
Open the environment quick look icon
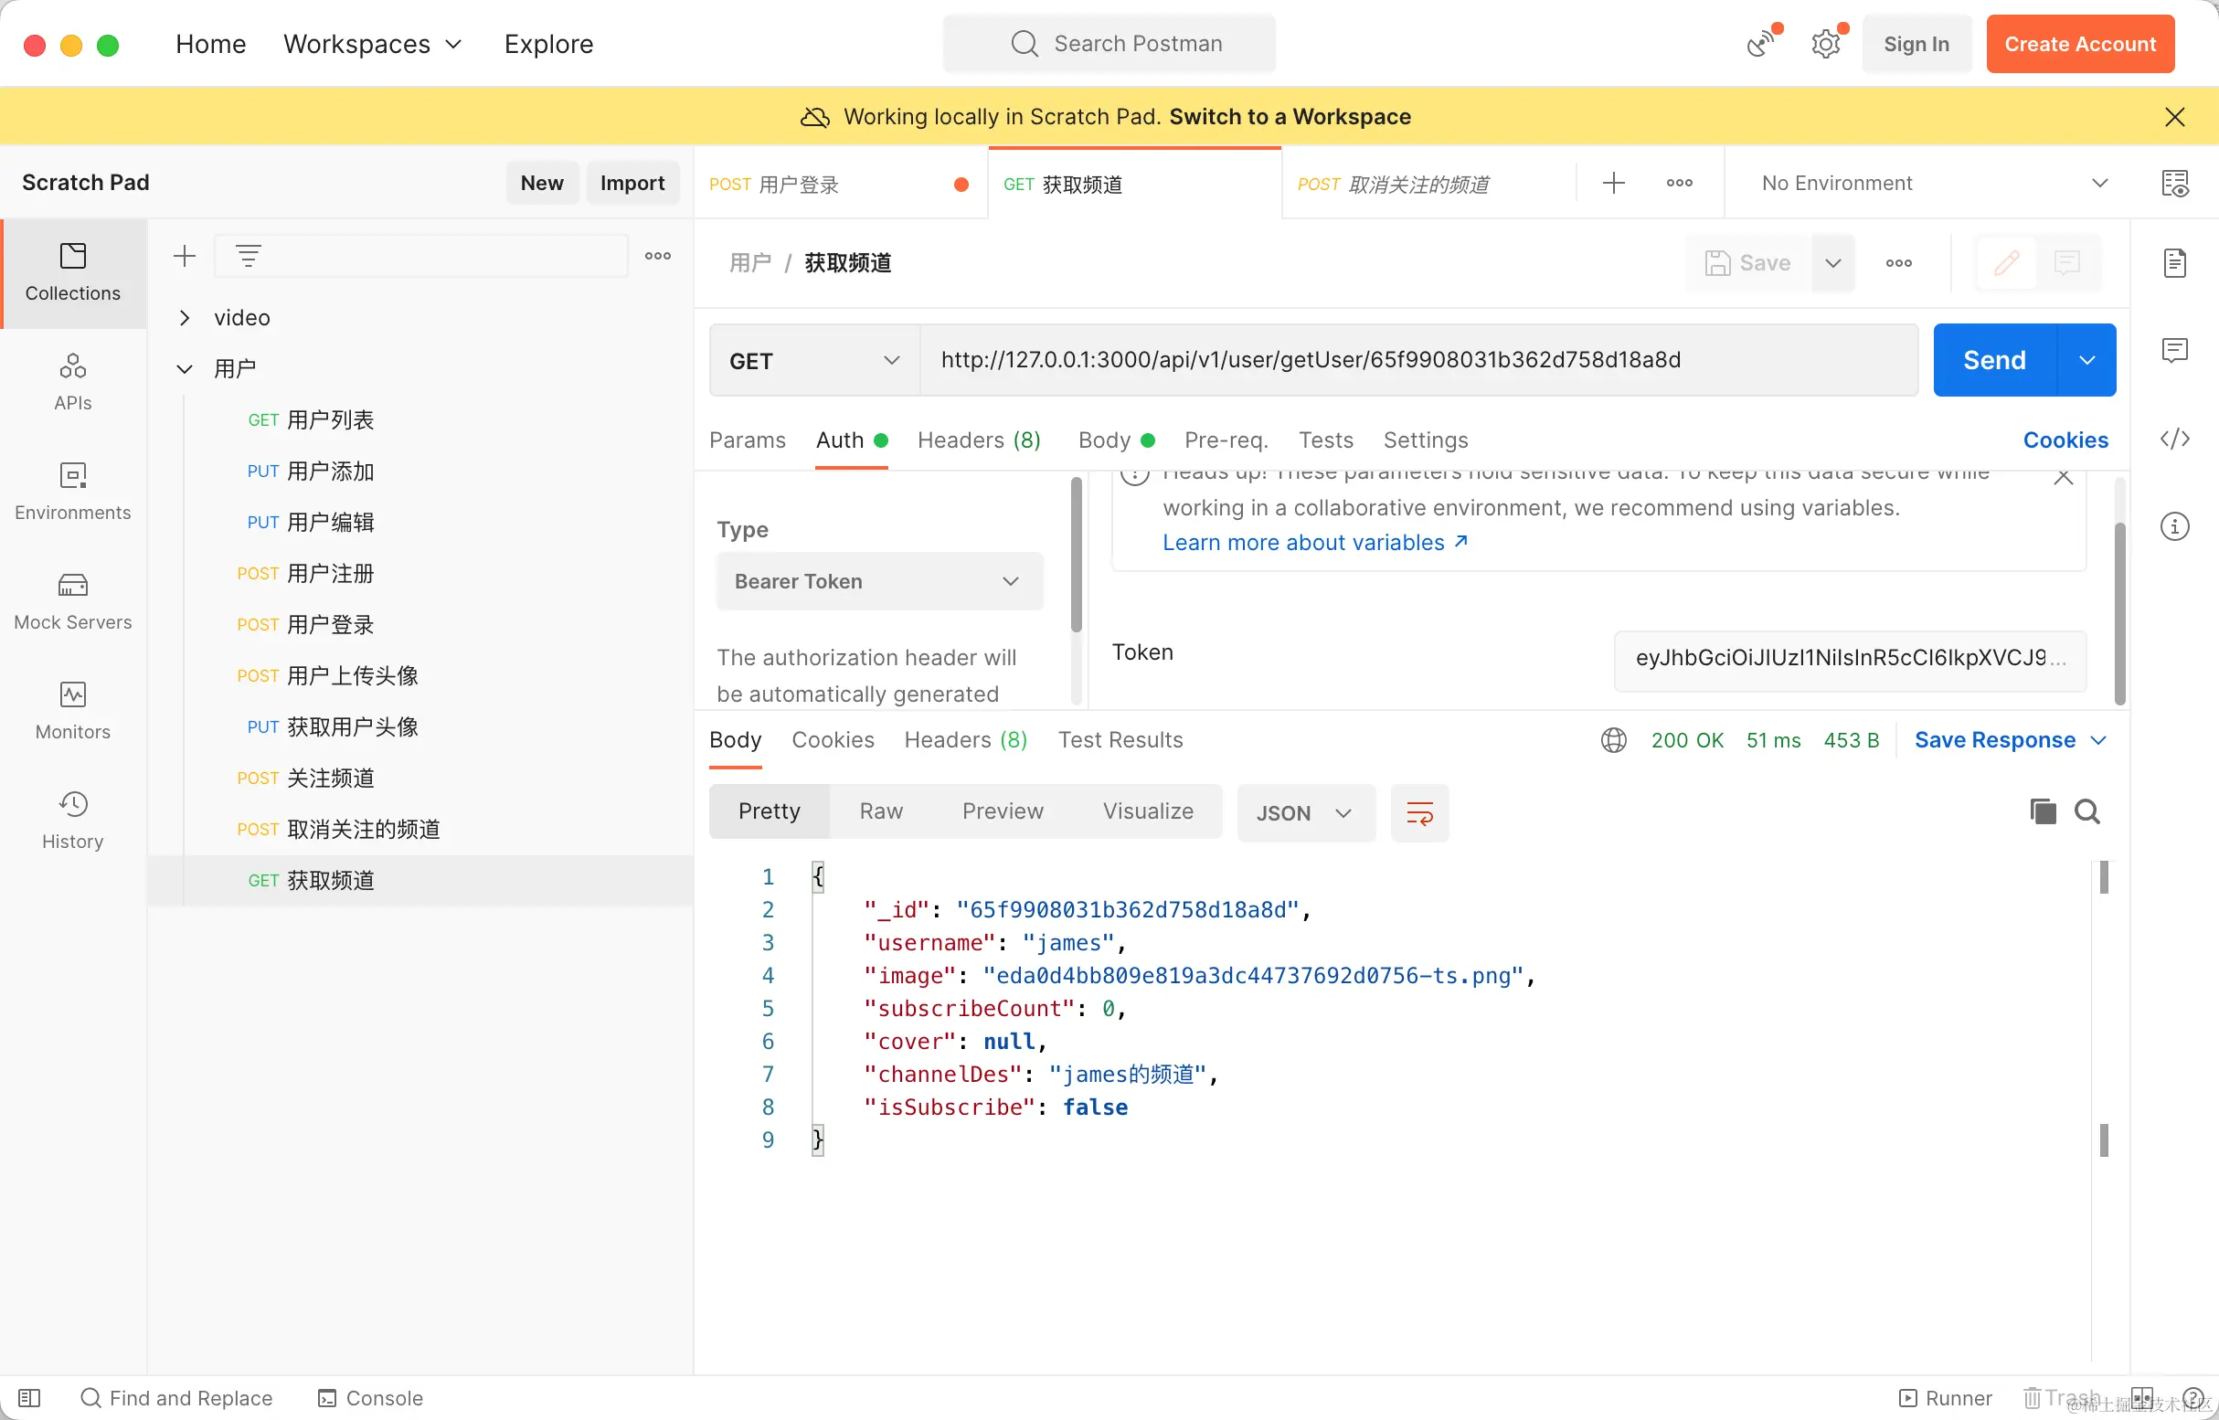click(x=2174, y=183)
